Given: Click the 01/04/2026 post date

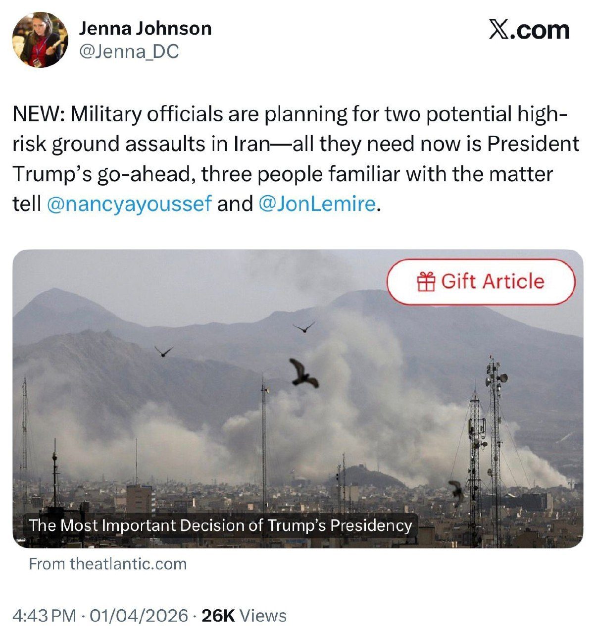Looking at the screenshot, I should coord(139,615).
